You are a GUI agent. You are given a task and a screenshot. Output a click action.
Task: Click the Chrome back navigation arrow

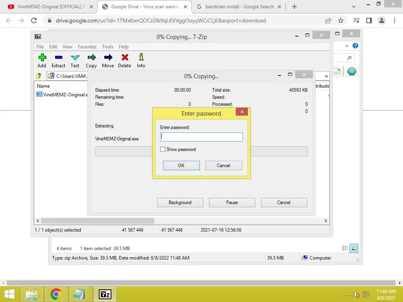pyautogui.click(x=9, y=20)
